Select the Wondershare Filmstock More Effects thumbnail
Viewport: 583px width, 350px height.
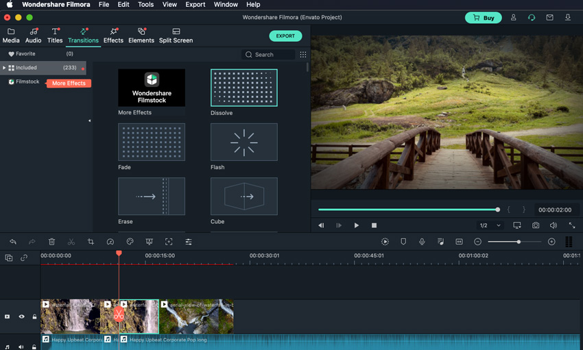[152, 88]
